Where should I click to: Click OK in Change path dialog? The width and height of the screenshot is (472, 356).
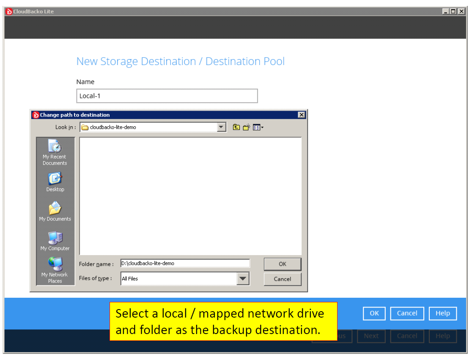point(283,264)
